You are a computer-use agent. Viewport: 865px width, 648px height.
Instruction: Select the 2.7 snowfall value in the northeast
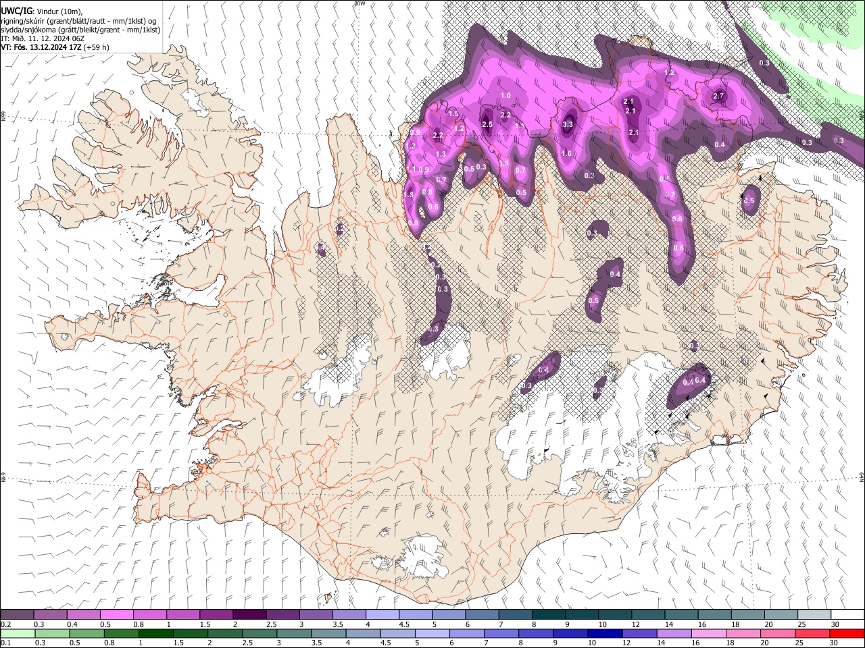point(718,96)
